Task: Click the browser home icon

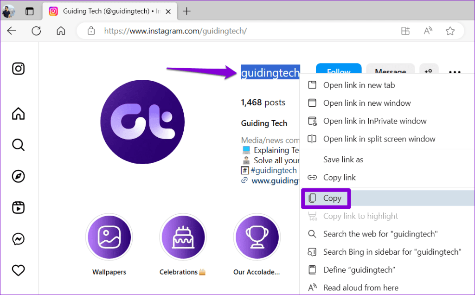Action: [61, 31]
